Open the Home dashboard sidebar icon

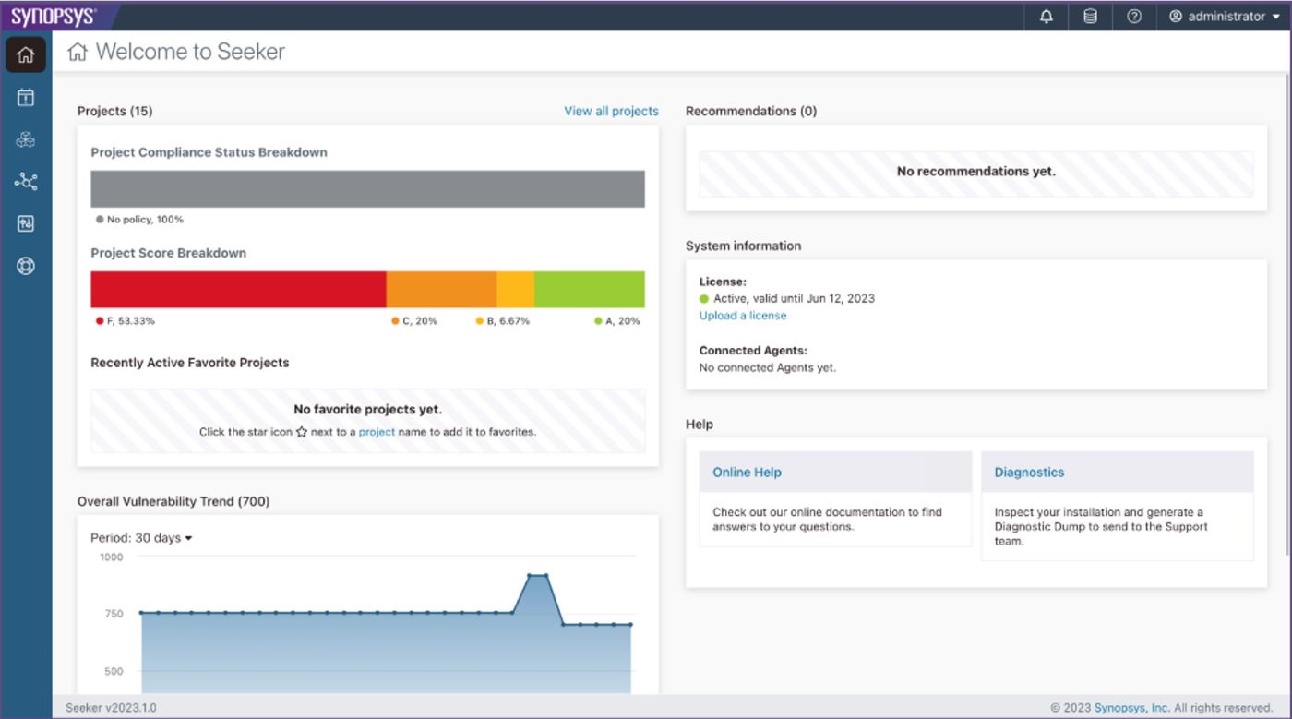tap(26, 54)
